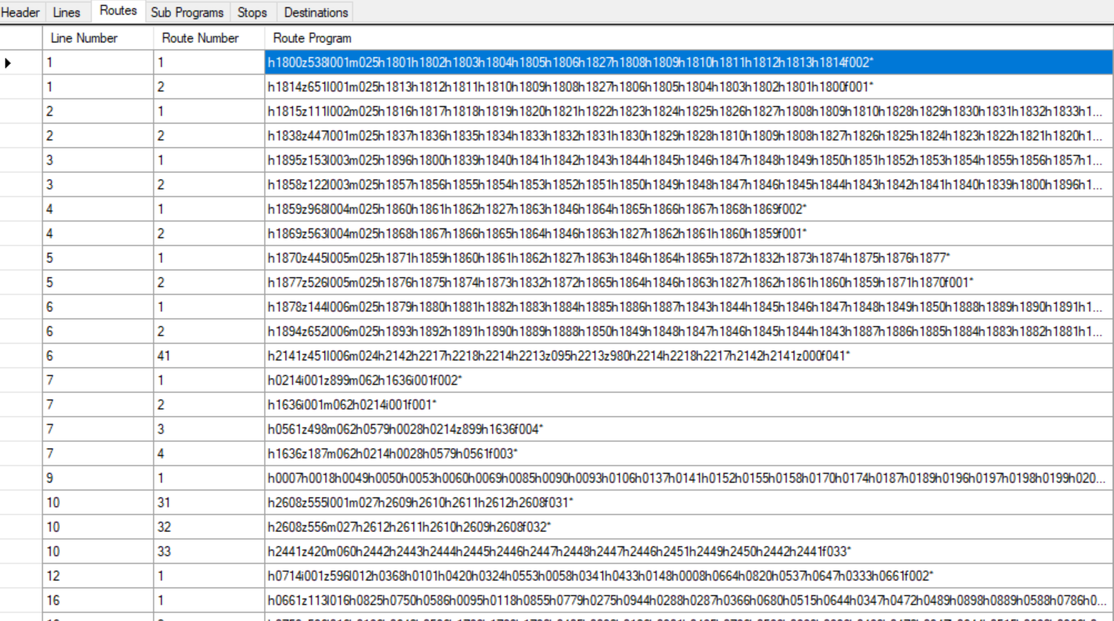Select row header with current-row arrow
This screenshot has height=621, width=1114.
point(21,62)
